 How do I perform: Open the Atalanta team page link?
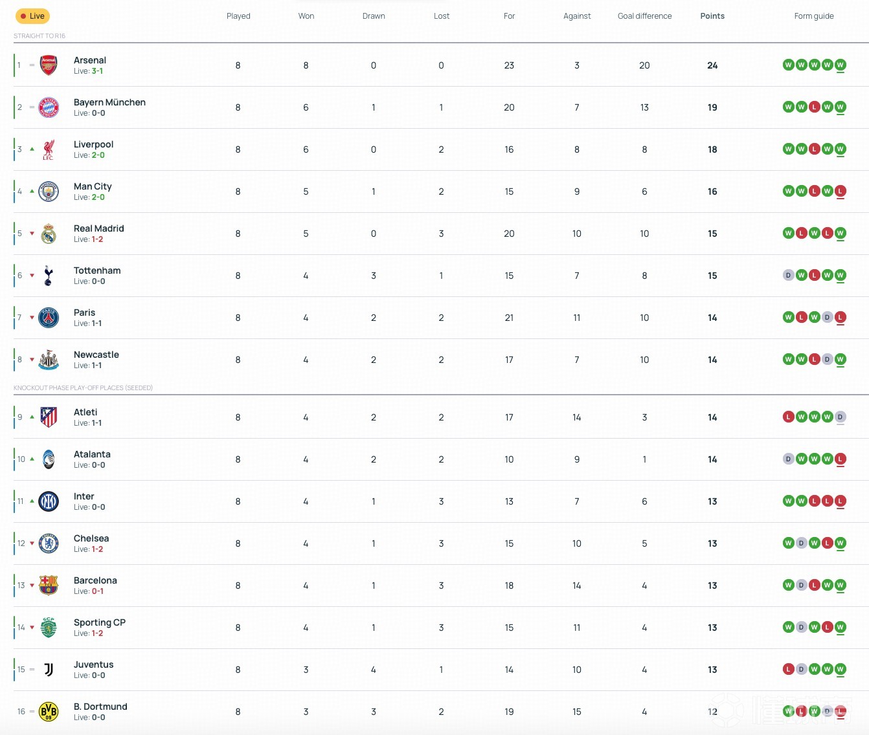92,454
